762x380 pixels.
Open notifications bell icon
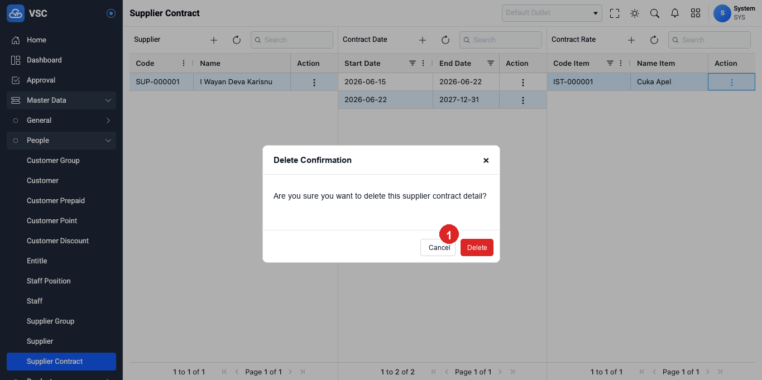pyautogui.click(x=675, y=13)
